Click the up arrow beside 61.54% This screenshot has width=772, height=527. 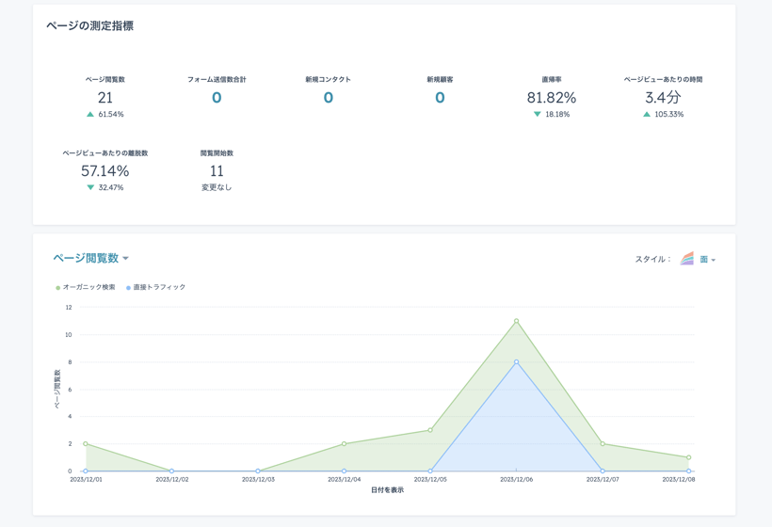pyautogui.click(x=90, y=114)
